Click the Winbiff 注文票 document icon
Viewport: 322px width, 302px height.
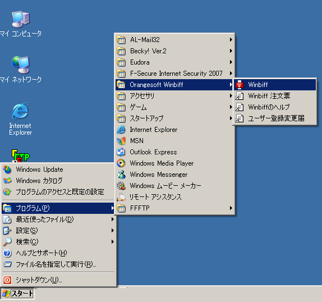click(240, 96)
